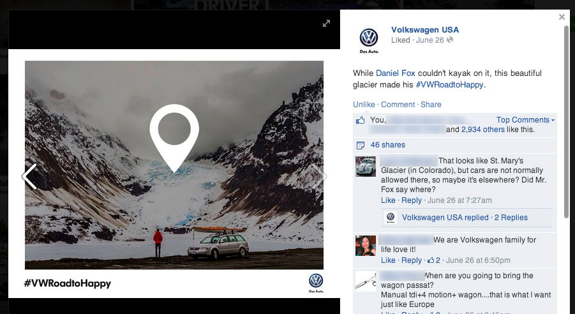
Task: Open the white Beetle commenter avatar
Action: coord(366,167)
